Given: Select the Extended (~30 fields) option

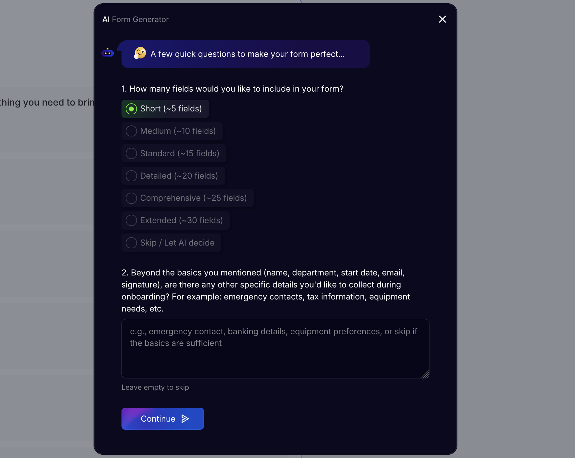Looking at the screenshot, I should point(132,220).
